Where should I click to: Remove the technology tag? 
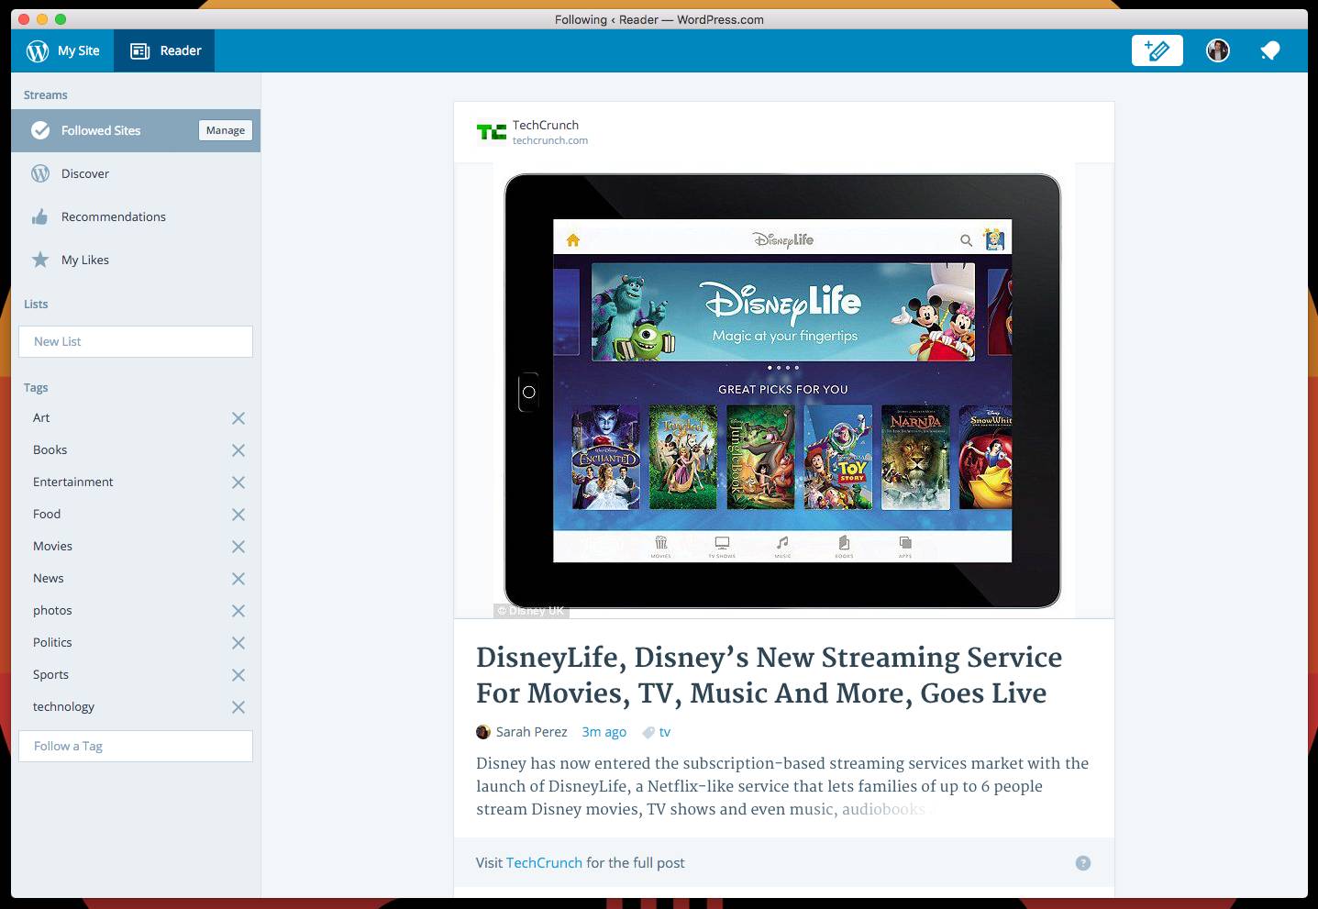point(238,707)
